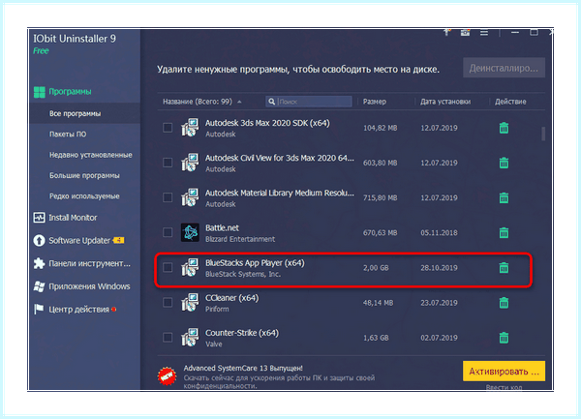Click size value 2,00 GB

click(x=376, y=268)
